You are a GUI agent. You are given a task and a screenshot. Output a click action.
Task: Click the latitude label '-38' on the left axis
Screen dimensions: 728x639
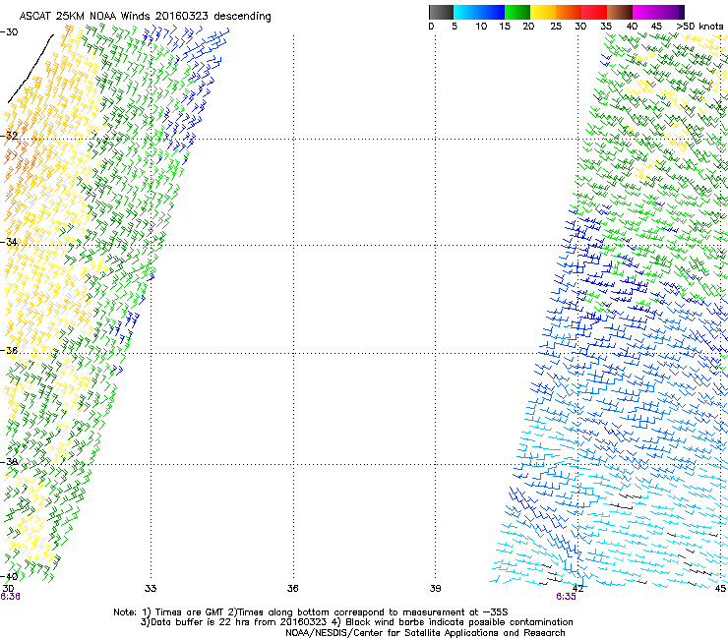tap(9, 462)
